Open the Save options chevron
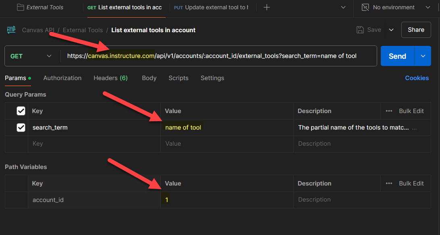This screenshot has height=235, width=440. pos(390,29)
